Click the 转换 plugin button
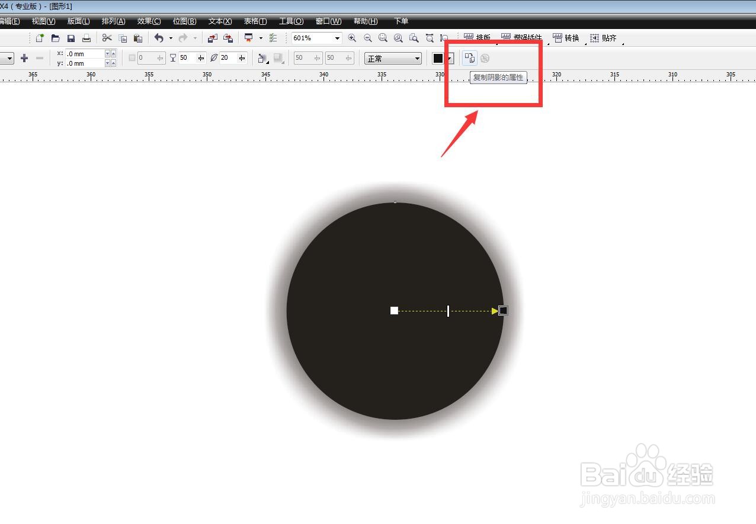The width and height of the screenshot is (756, 524). [566, 38]
